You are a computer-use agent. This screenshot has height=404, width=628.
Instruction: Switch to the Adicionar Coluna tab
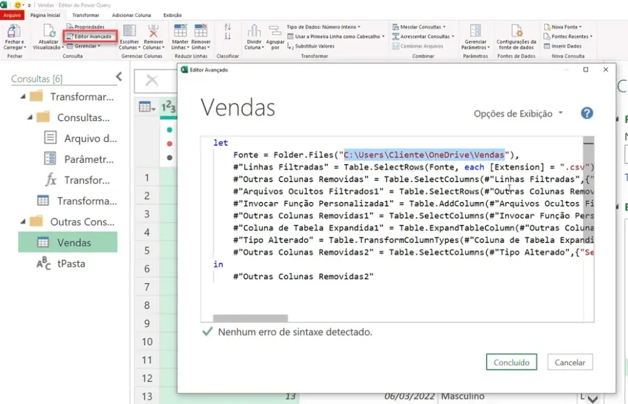[x=131, y=15]
